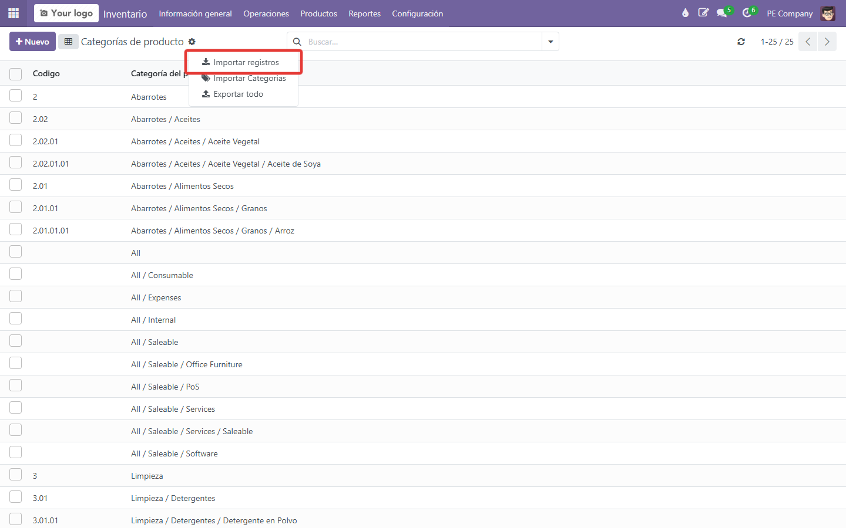Screen dimensions: 846x528
Task: Check the box for Abarrotes / Aceites row
Action: click(x=16, y=118)
